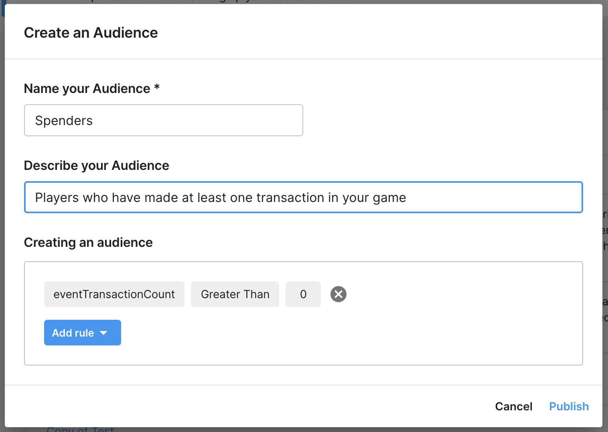Publish the Spenders audience
Viewport: 608px width, 432px height.
point(569,406)
